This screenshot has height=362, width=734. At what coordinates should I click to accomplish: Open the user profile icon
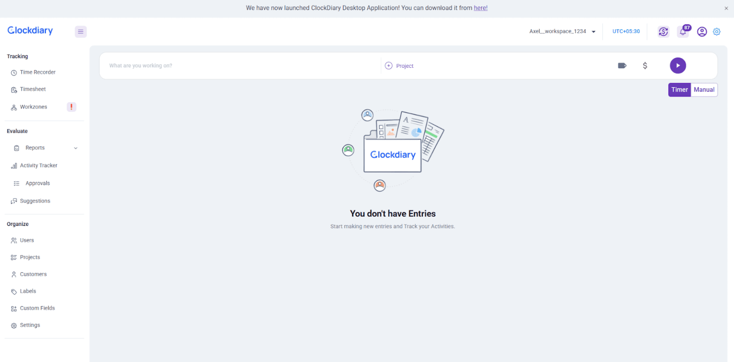coord(702,32)
